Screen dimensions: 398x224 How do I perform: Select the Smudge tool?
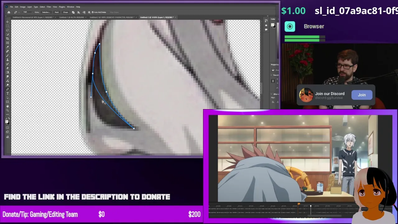(x=7, y=77)
